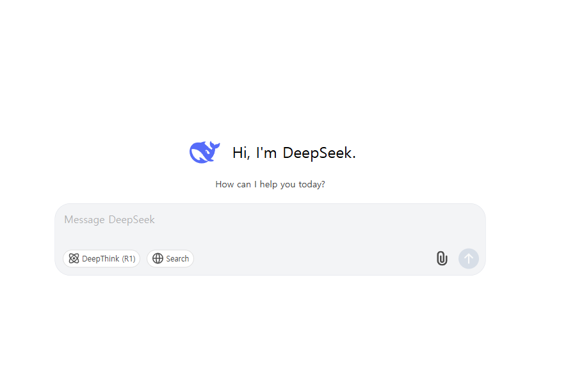Toggle the web Search option
Viewport: 568px width, 390px height.
point(170,259)
